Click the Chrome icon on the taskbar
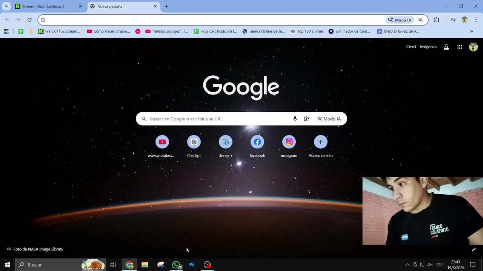This screenshot has height=271, width=483. pyautogui.click(x=129, y=265)
